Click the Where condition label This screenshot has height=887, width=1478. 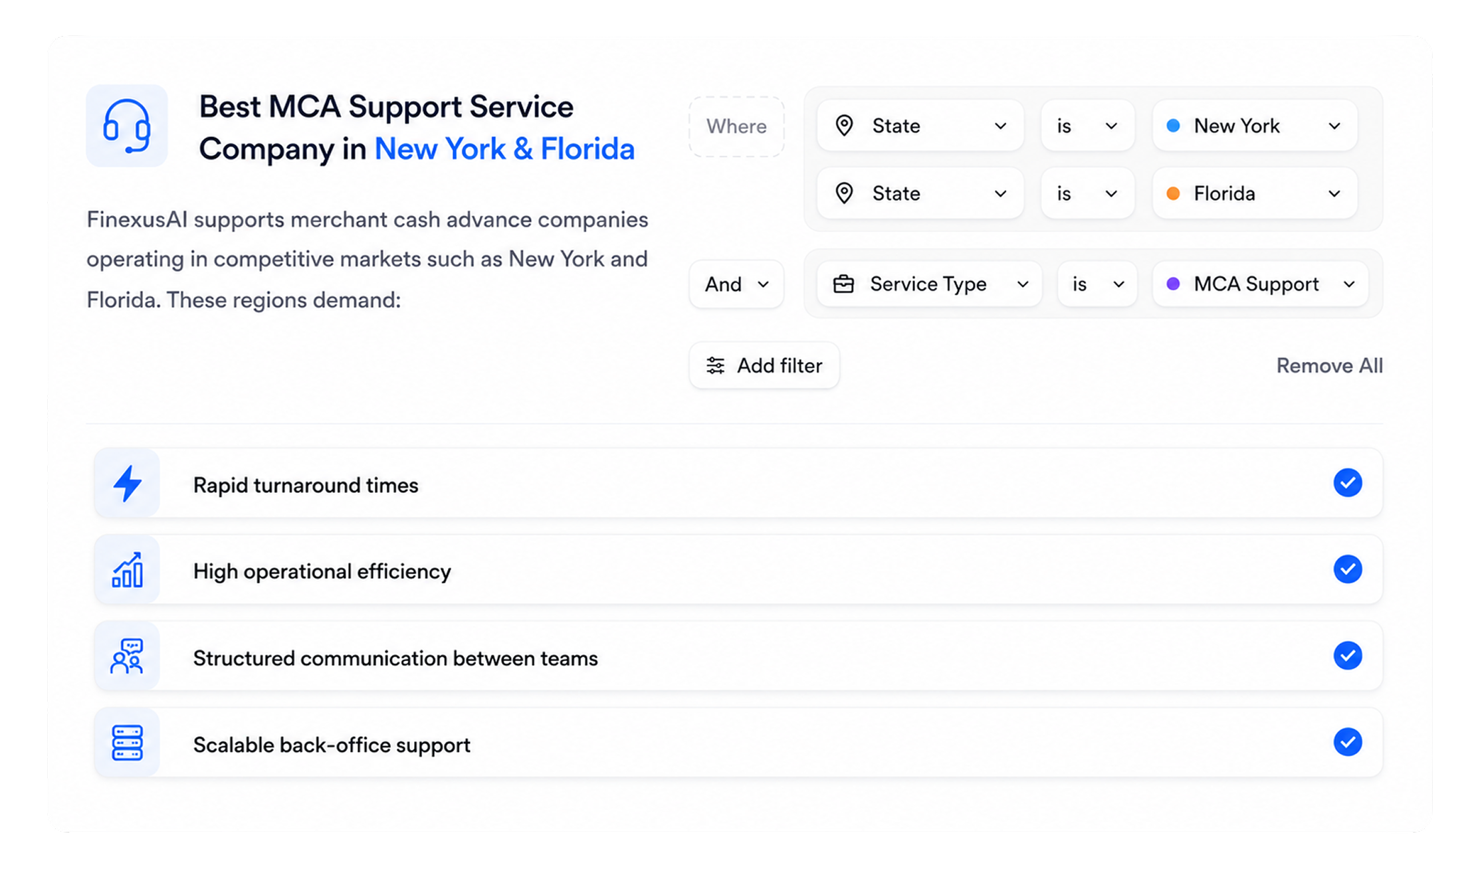tap(736, 126)
